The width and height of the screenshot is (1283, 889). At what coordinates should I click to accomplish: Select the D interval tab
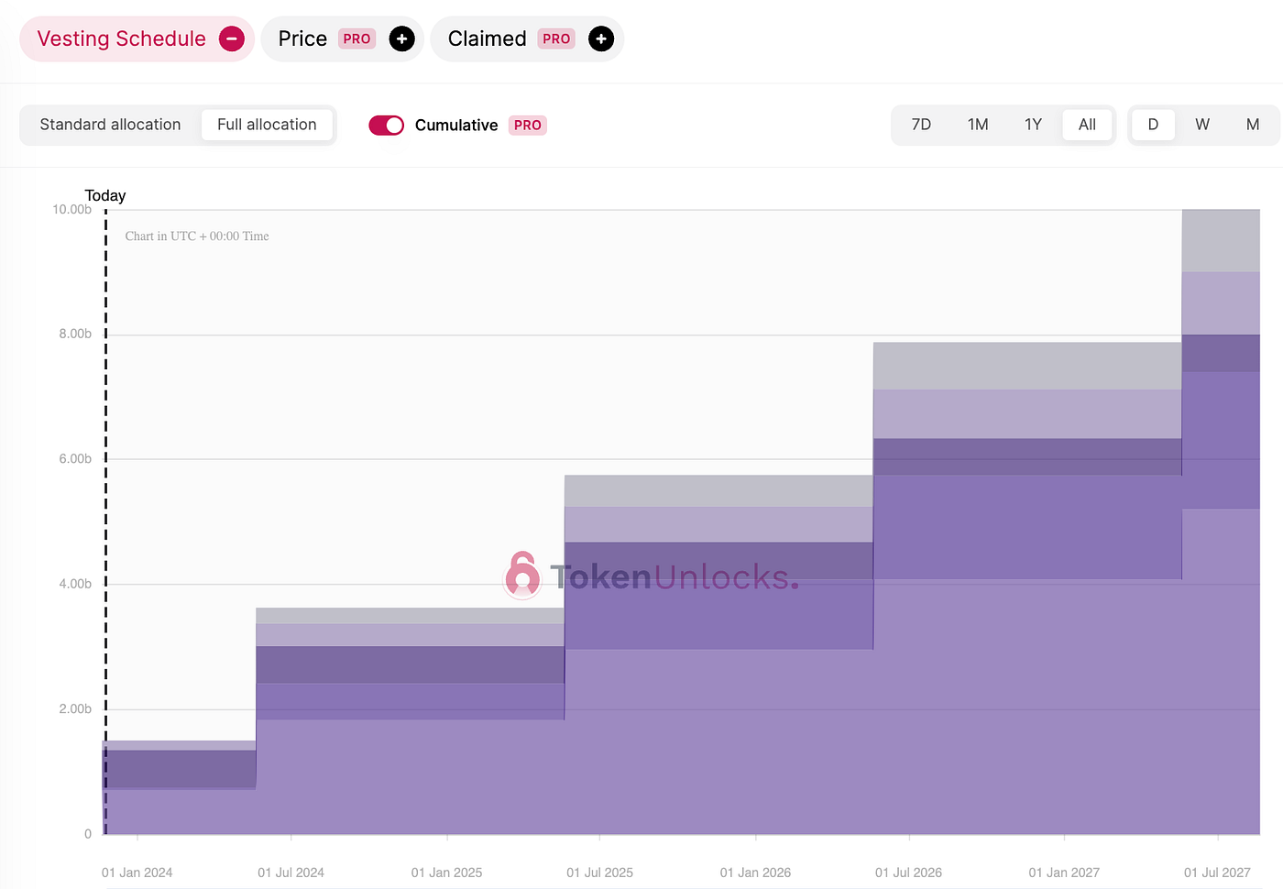point(1153,125)
